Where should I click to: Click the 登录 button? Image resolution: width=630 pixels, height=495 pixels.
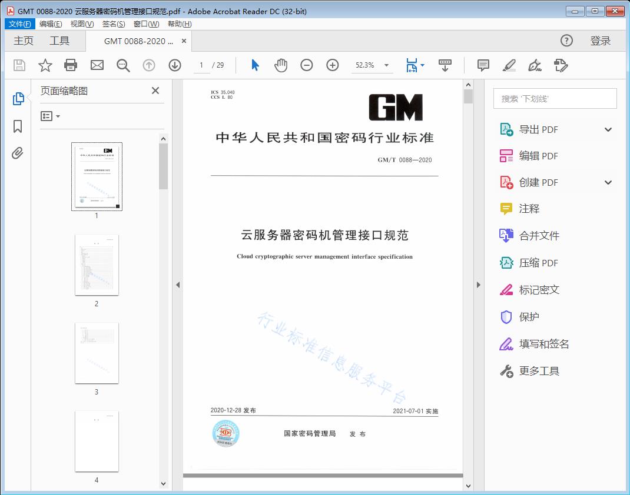(601, 41)
